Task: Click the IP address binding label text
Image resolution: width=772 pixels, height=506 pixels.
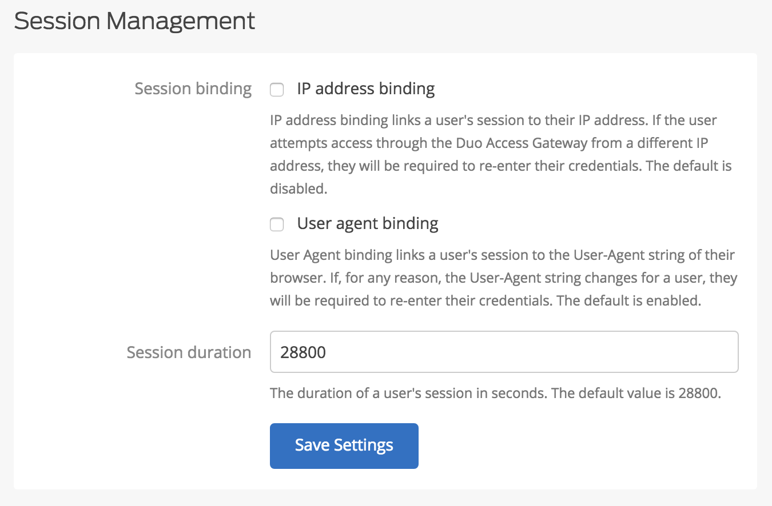Action: pos(365,89)
